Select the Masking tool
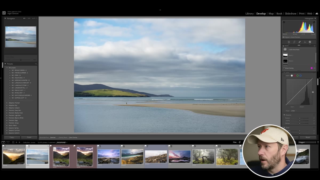 pyautogui.click(x=310, y=42)
